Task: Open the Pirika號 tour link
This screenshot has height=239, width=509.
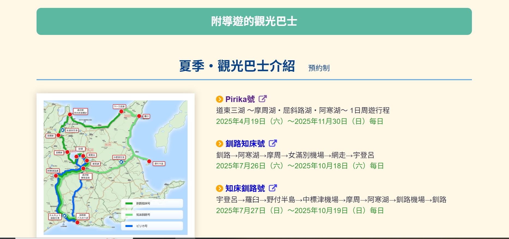Action: coord(240,99)
